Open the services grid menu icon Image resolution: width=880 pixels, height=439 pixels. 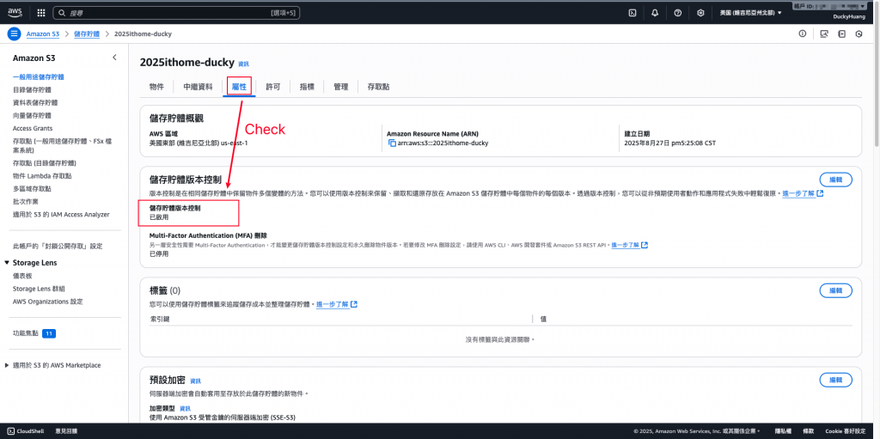click(41, 12)
